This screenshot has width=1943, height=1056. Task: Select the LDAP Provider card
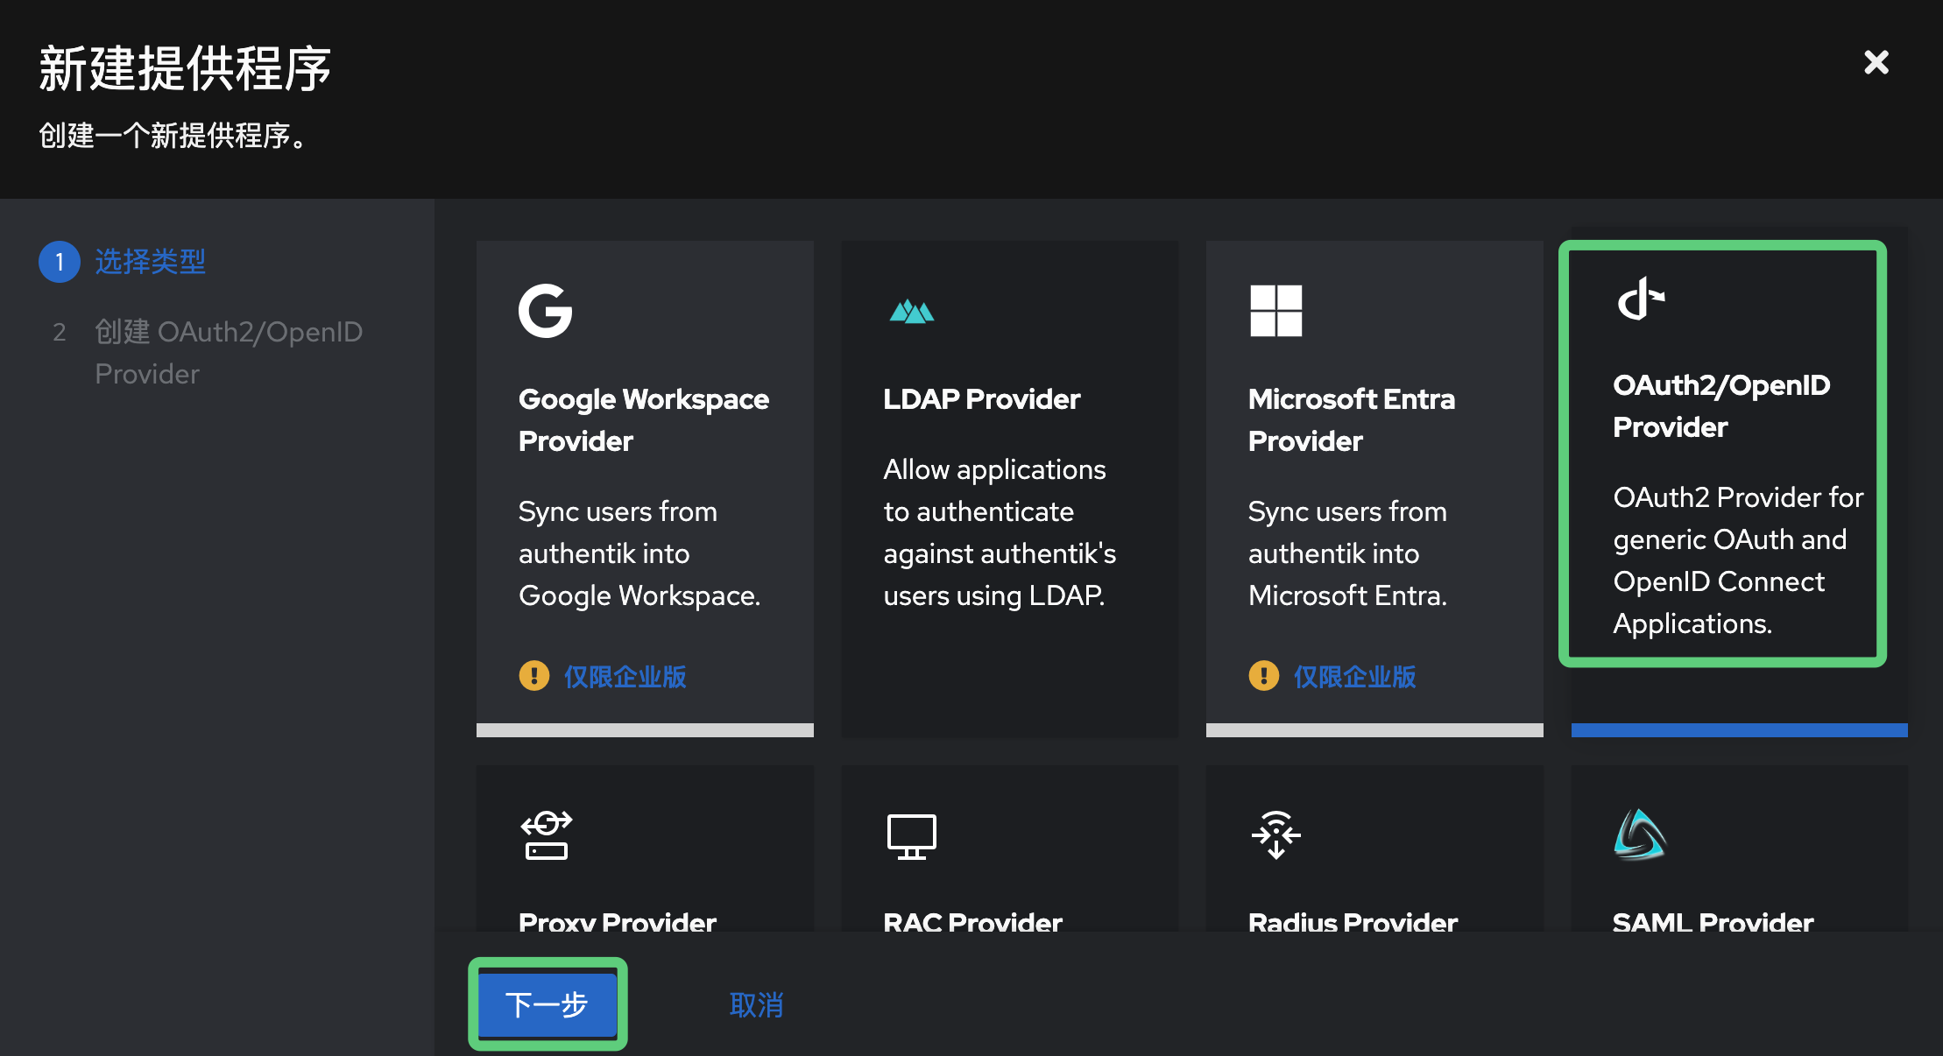(1009, 490)
